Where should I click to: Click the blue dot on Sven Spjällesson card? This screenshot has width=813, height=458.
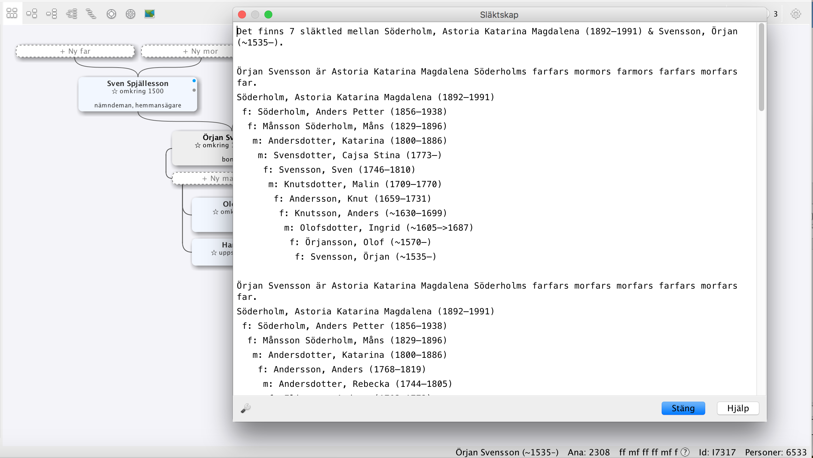194,81
